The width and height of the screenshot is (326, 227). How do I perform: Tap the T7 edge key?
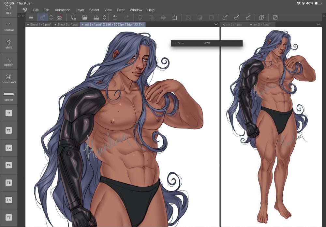[x=8, y=218]
